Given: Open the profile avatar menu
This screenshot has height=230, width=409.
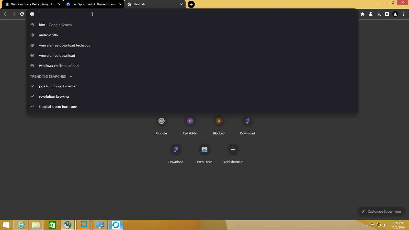Looking at the screenshot, I should tap(395, 14).
